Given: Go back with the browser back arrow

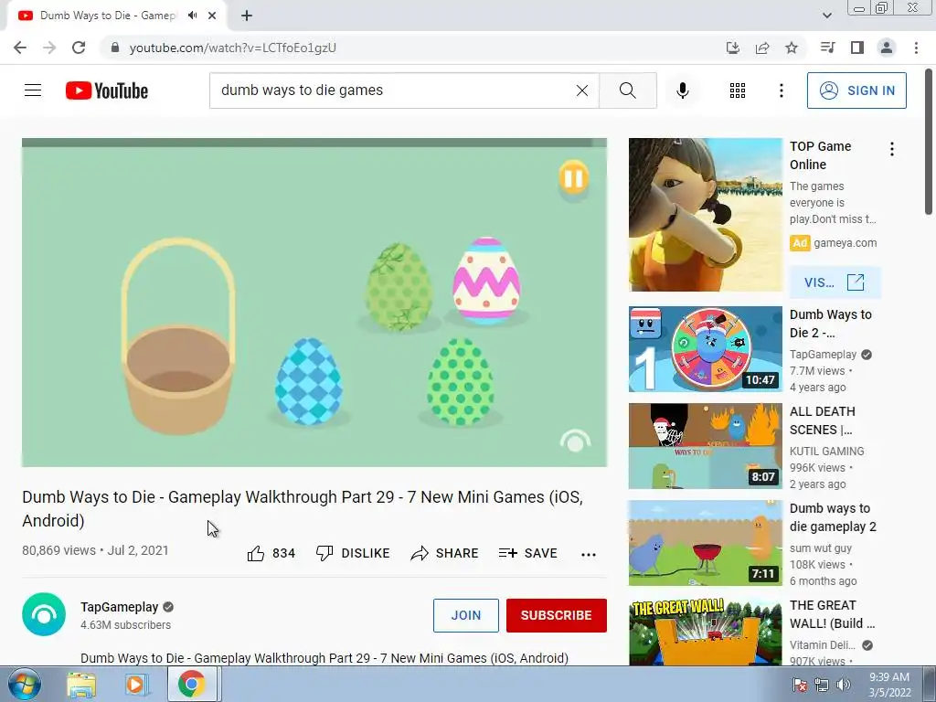Looking at the screenshot, I should click(20, 48).
